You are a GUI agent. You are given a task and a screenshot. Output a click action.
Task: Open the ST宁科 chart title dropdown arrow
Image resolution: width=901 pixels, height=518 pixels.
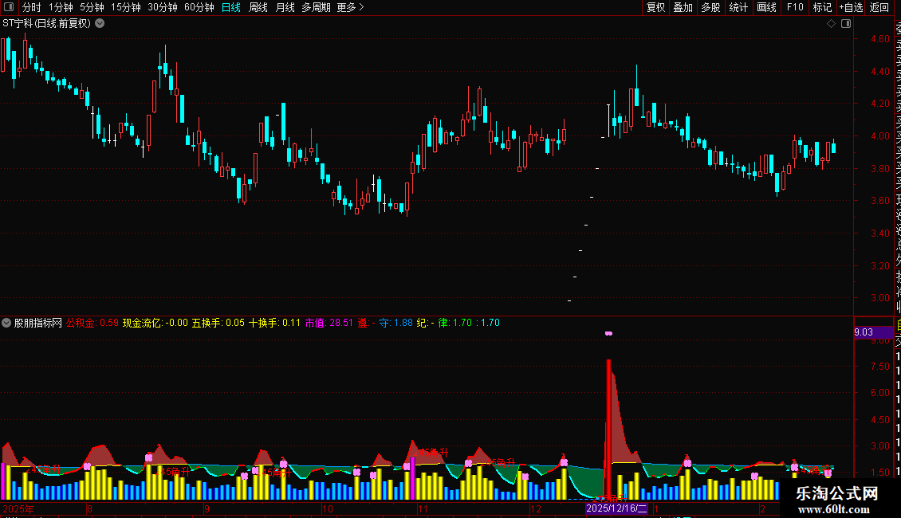point(100,24)
